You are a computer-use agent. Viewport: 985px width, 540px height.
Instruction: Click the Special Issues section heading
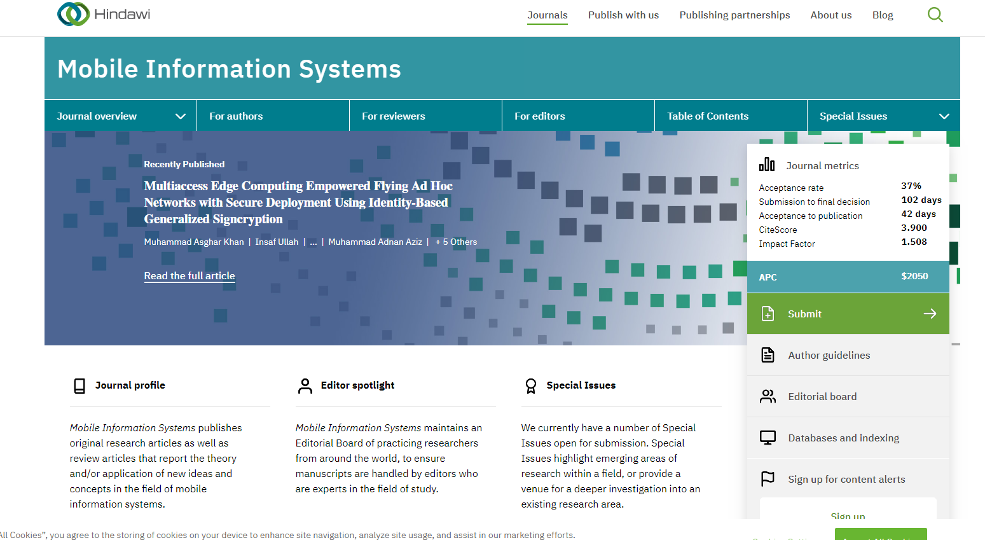point(581,385)
